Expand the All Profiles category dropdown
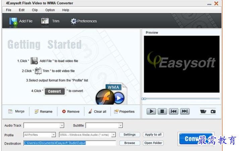The width and height of the screenshot is (239, 151). (53, 135)
